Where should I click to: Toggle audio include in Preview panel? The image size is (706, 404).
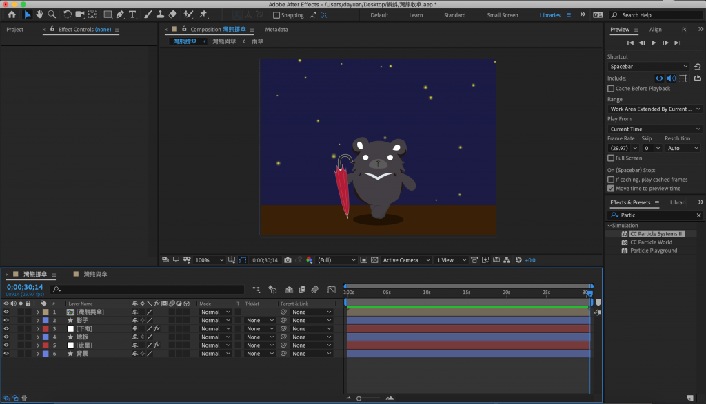click(671, 78)
